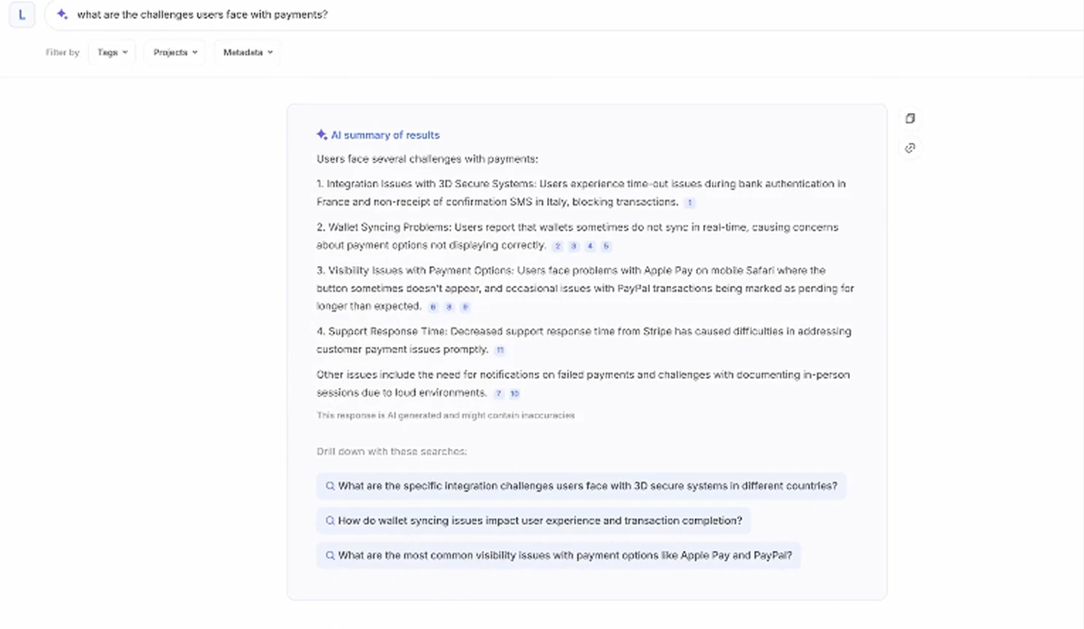
Task: Open the Metadata filter dropdown
Action: click(x=247, y=52)
